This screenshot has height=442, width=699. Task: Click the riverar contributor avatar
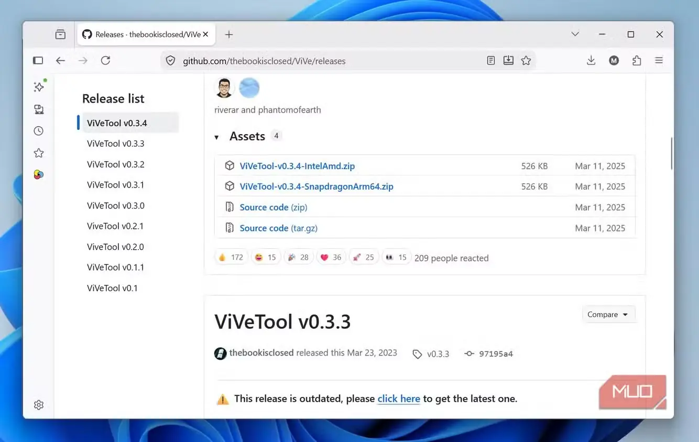coord(224,87)
